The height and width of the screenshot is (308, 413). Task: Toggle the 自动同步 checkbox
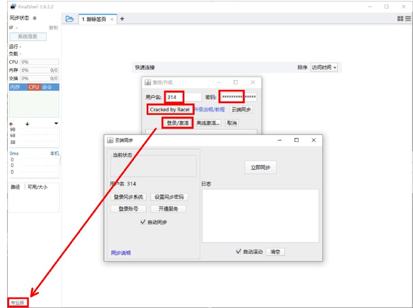coord(143,222)
